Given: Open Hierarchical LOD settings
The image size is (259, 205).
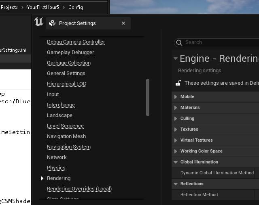Looking at the screenshot, I should (66, 84).
